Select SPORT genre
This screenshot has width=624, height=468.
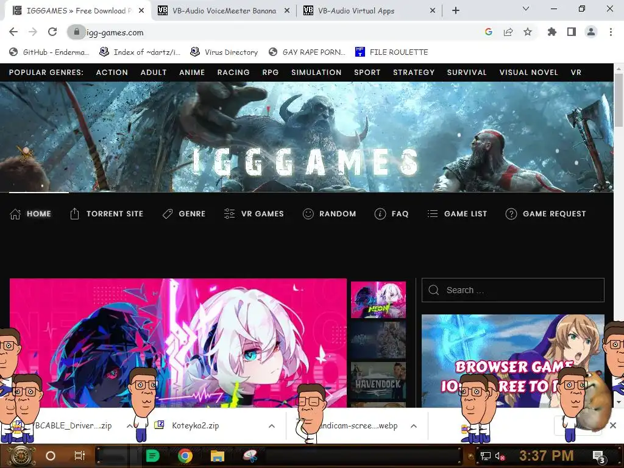pos(367,73)
